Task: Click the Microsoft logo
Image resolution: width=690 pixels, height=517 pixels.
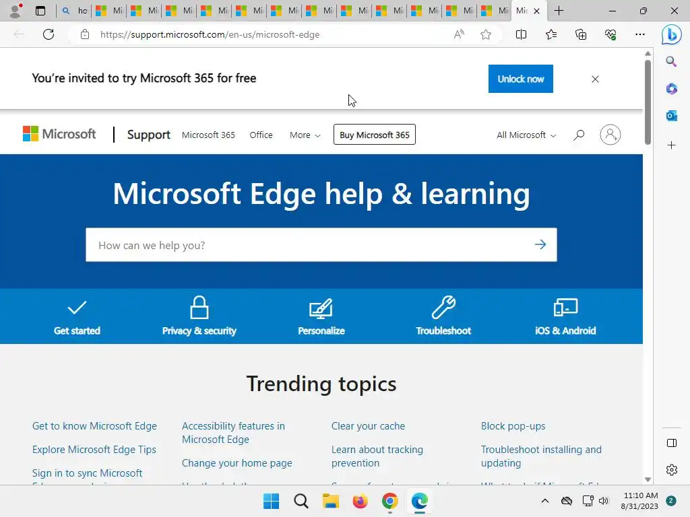Action: pos(59,134)
